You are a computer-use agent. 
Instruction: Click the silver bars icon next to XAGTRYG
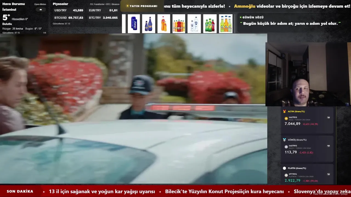(x=286, y=147)
